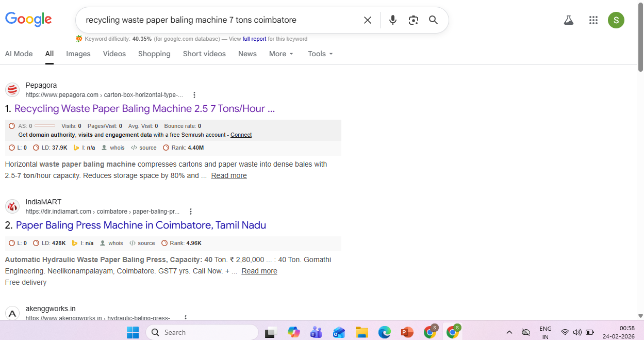Click whois icon in IndiaMART SEO bar
644x340 pixels.
point(103,243)
